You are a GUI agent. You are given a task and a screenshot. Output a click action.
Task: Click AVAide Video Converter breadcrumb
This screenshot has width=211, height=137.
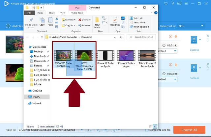point(65,37)
